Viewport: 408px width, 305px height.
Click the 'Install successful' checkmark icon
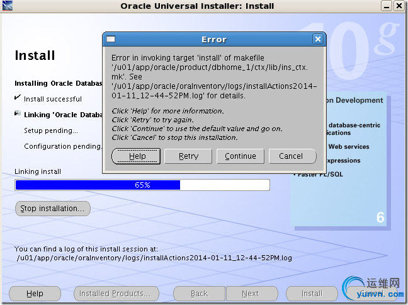pyautogui.click(x=18, y=98)
